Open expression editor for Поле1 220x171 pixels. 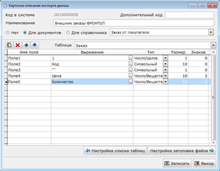coord(130,58)
